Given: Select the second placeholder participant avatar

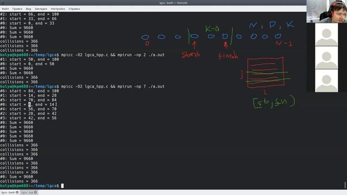Looking at the screenshot, I should click(x=326, y=57).
